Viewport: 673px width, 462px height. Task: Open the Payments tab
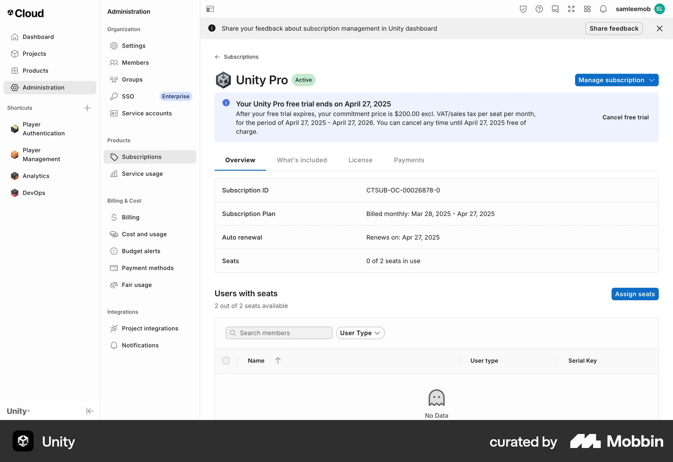point(409,160)
